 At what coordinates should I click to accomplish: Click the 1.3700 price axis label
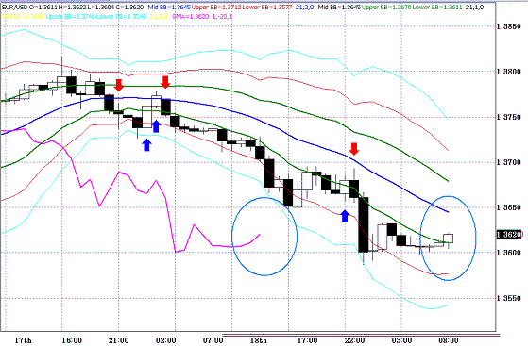click(508, 162)
